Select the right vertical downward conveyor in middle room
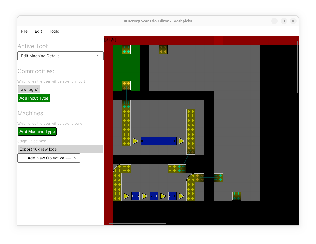This screenshot has width=316, height=244. pos(191,132)
